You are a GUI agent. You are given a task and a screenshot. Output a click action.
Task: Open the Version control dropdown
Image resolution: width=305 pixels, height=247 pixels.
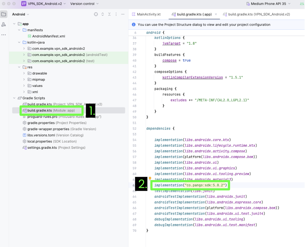84,4
